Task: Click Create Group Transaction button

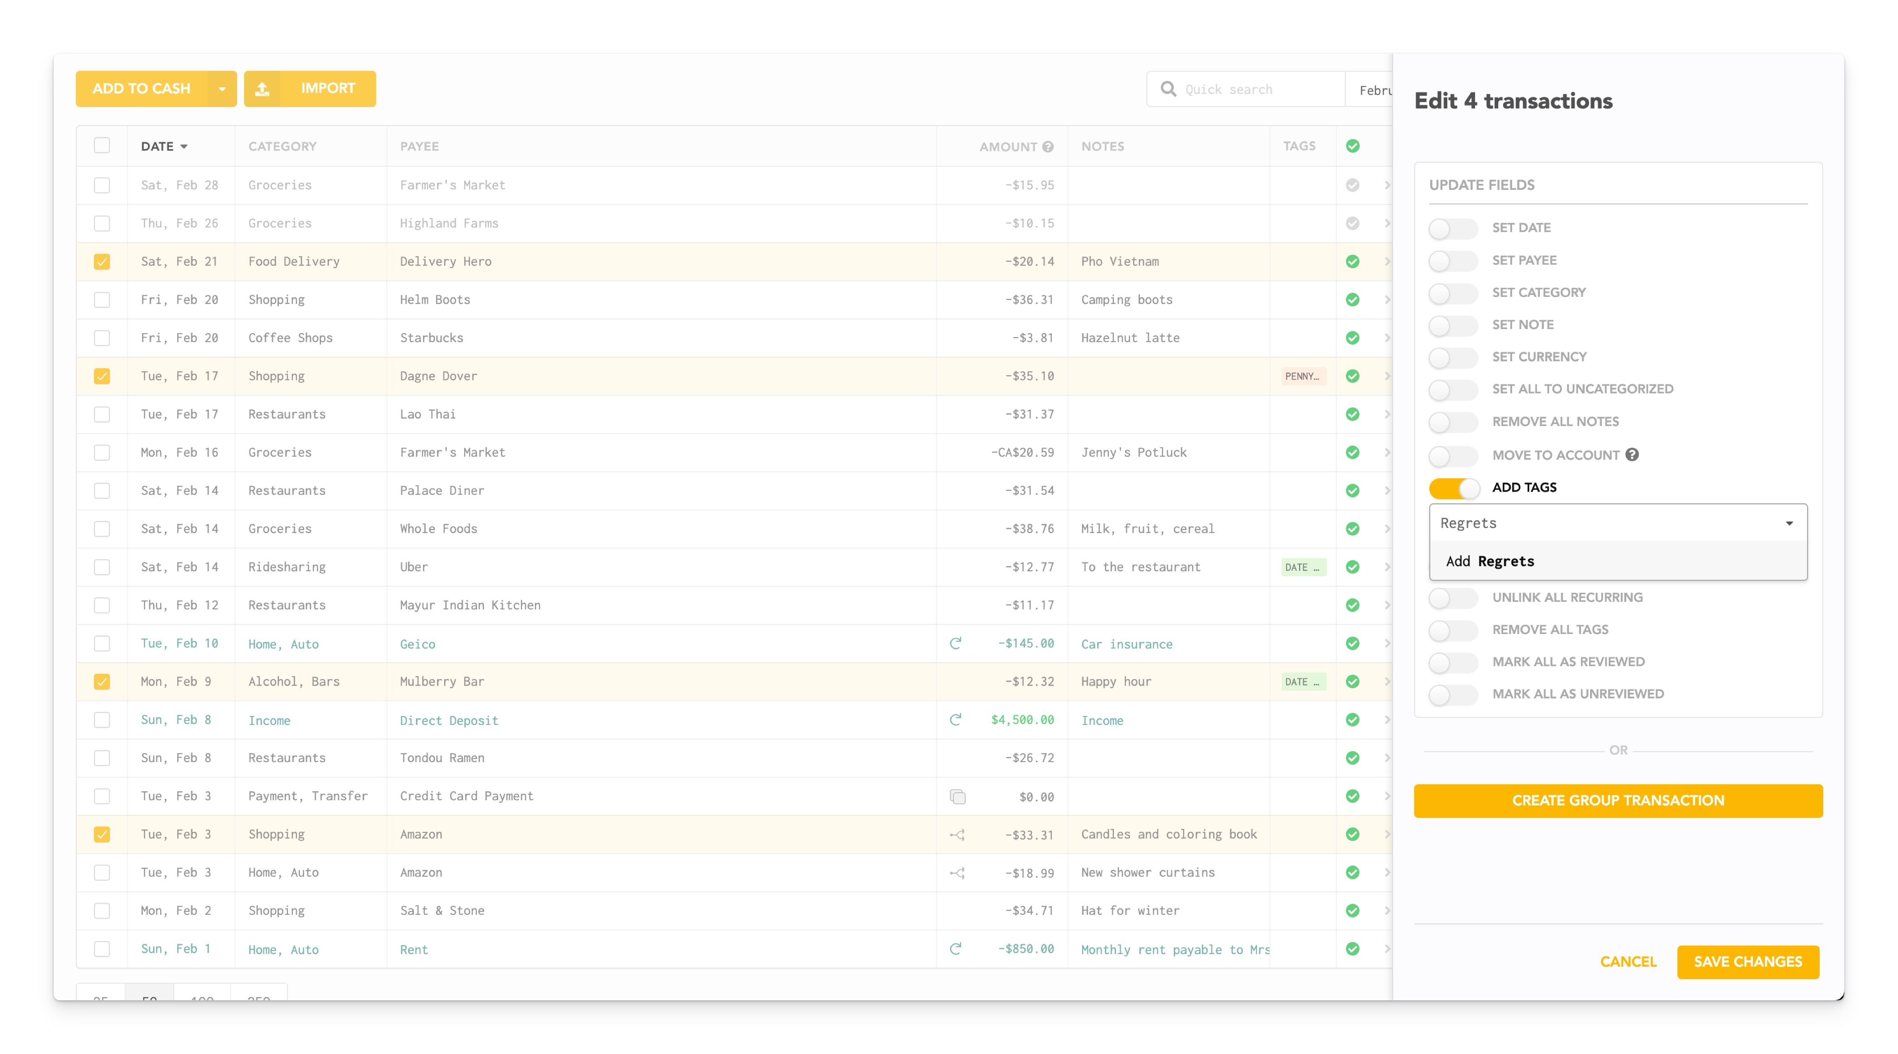Action: tap(1617, 801)
